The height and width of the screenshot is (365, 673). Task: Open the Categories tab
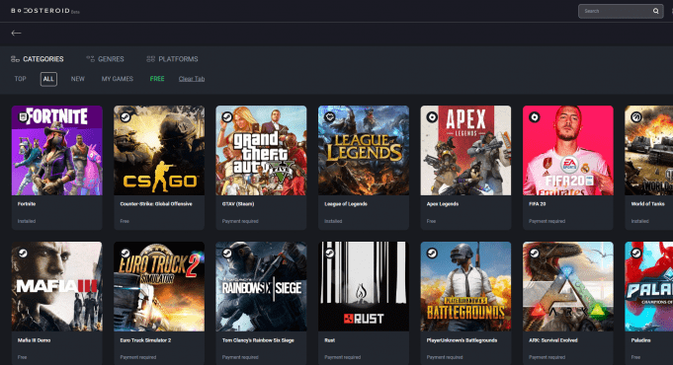38,59
